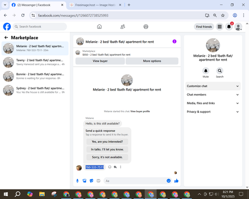Click the Search Facebook field
This screenshot has width=249, height=199.
point(40,26)
